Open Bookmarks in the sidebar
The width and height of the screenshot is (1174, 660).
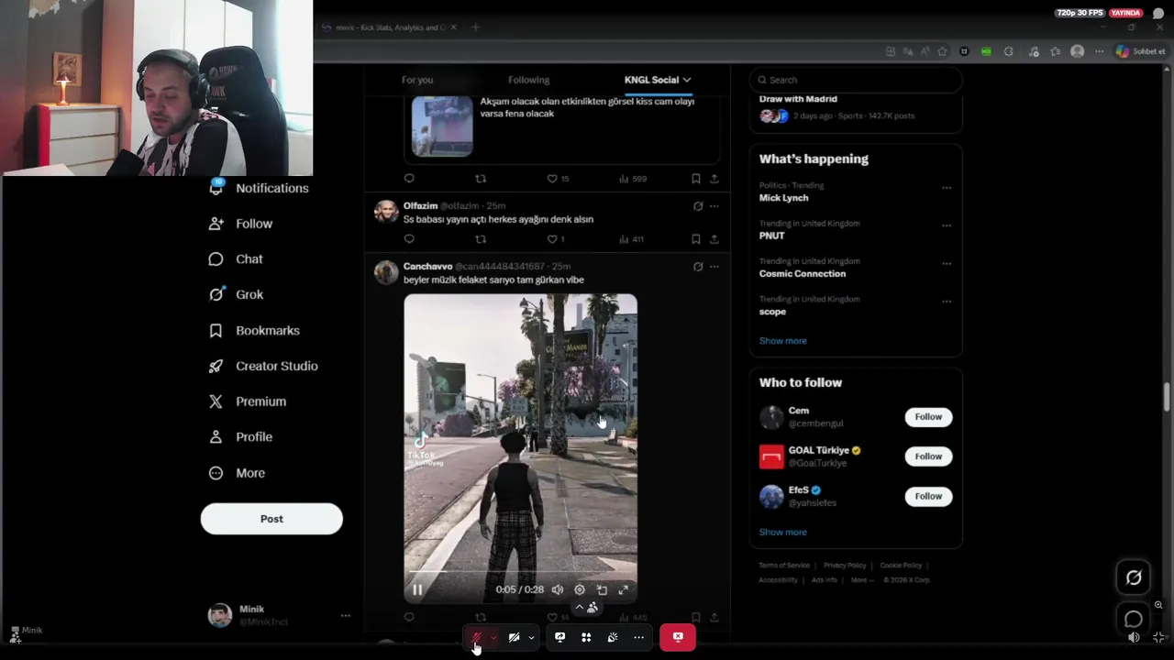(254, 330)
